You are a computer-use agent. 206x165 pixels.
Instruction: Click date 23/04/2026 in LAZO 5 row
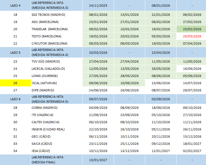[x=161, y=53]
